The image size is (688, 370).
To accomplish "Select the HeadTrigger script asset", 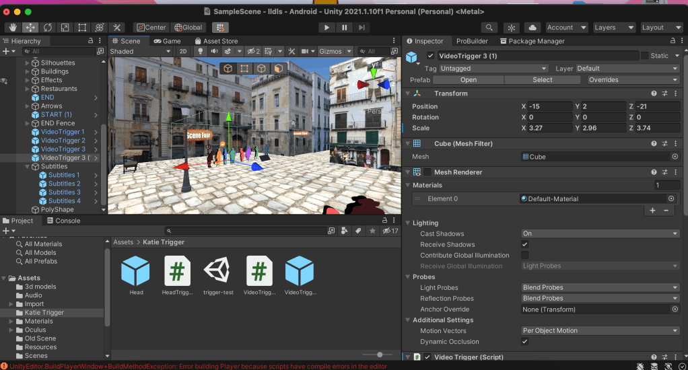I will (x=178, y=272).
